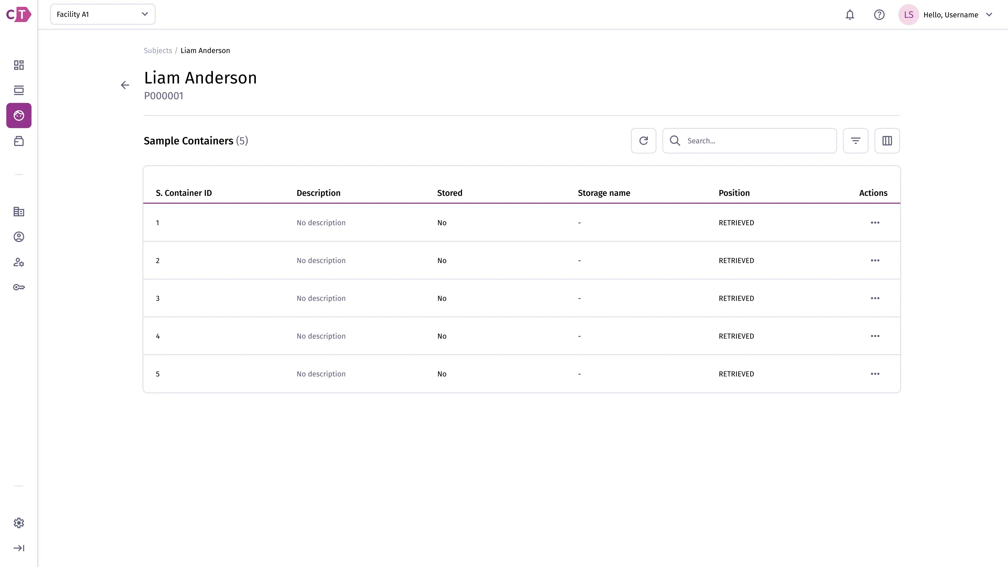Click Stored 'No' value in container 5 row
Image resolution: width=1008 pixels, height=567 pixels.
(442, 374)
